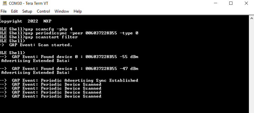The image size is (254, 113).
Task: Click the "gap periodicsync -peer" command line
Action: (82, 33)
